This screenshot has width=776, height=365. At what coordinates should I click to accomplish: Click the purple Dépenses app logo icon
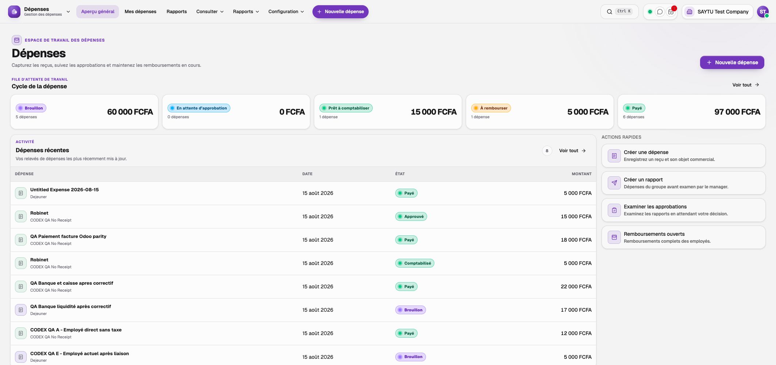coord(14,12)
